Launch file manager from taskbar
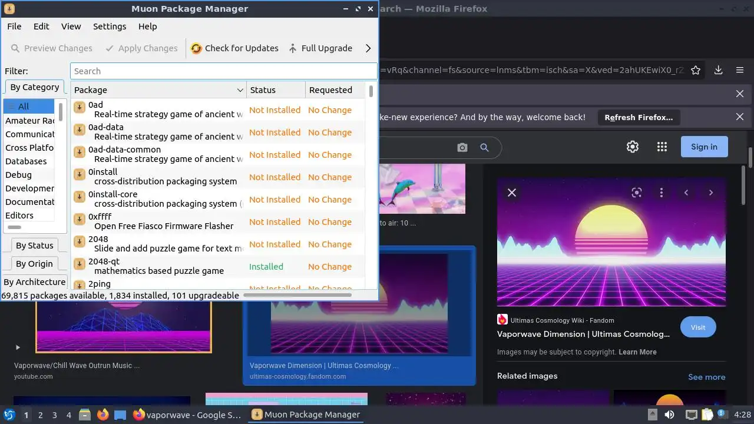 click(x=85, y=415)
